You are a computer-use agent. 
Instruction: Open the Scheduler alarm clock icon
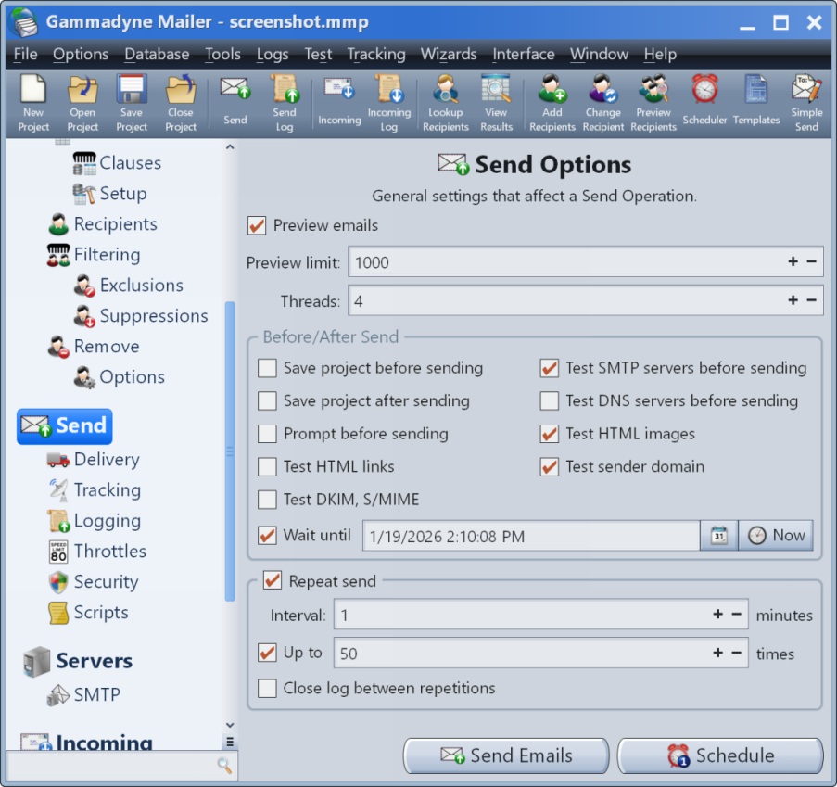coord(704,100)
